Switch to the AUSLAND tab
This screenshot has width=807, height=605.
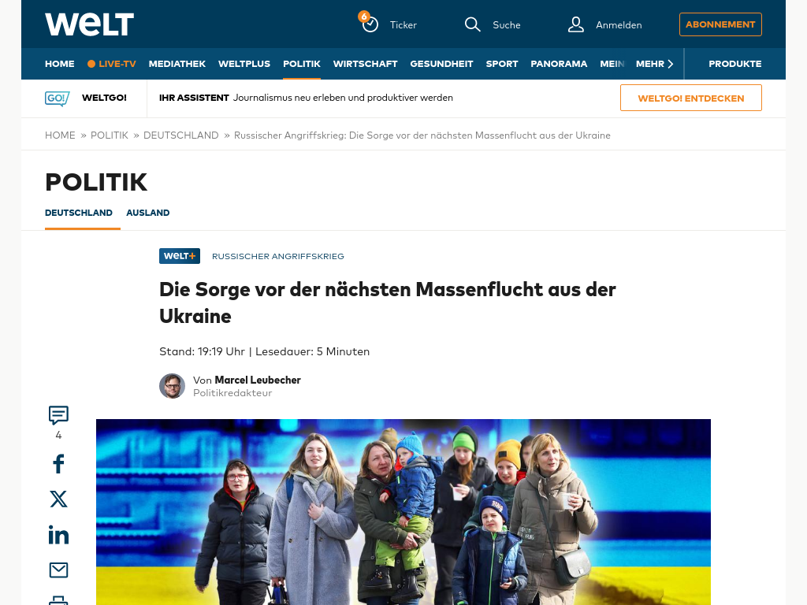click(147, 213)
